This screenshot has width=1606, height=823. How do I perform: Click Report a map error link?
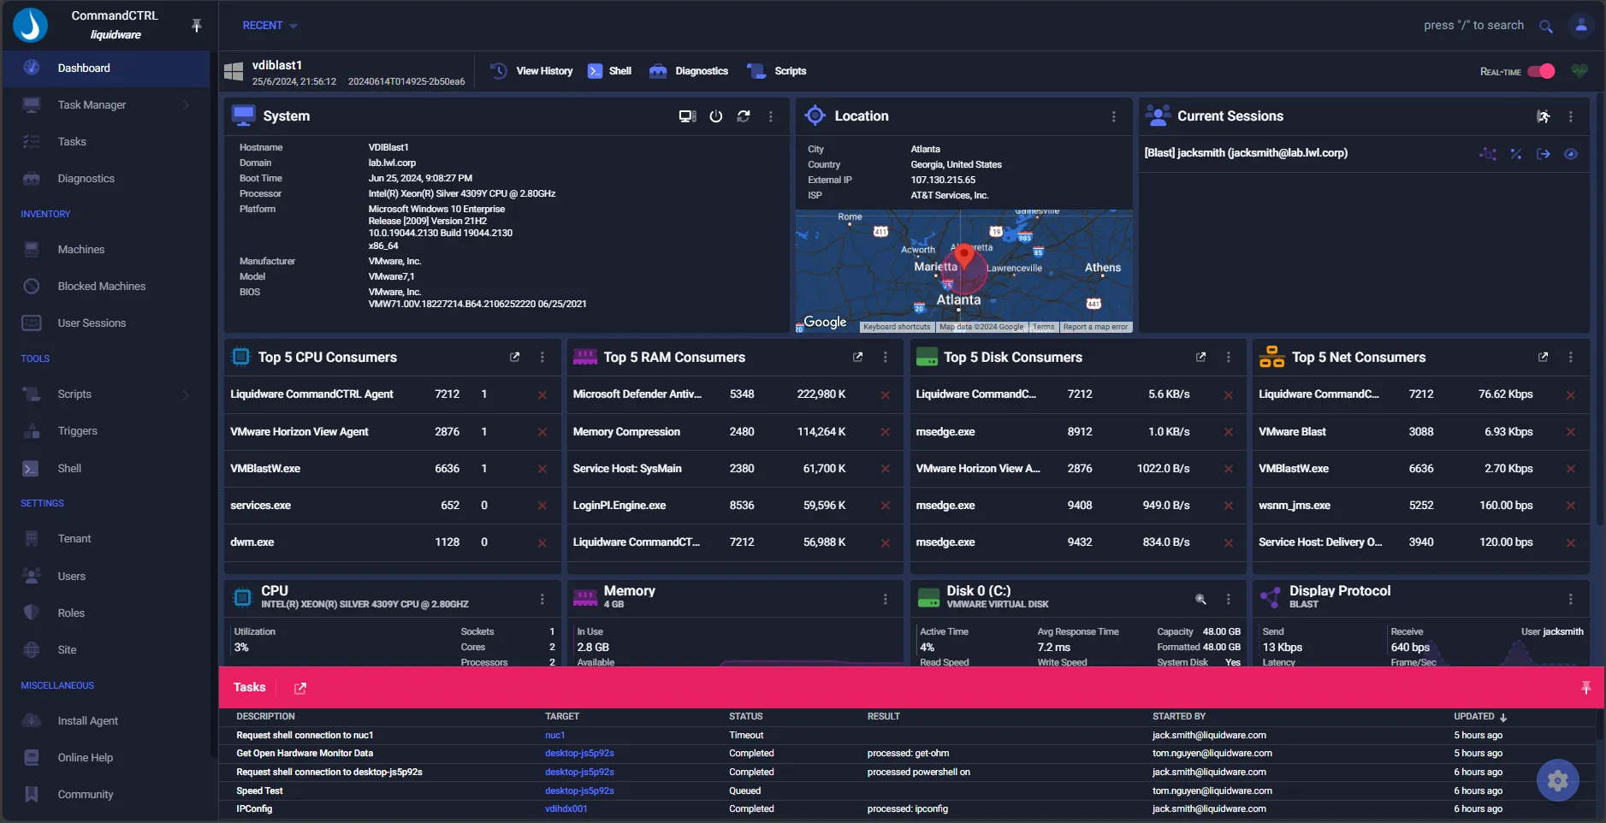(1095, 328)
